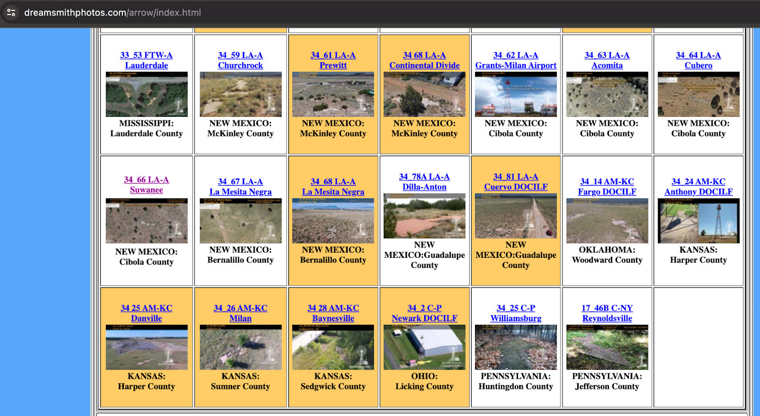This screenshot has width=760, height=416.
Task: Select PENNSYLVANIA: Huntingdon County caption text
Action: 516,381
